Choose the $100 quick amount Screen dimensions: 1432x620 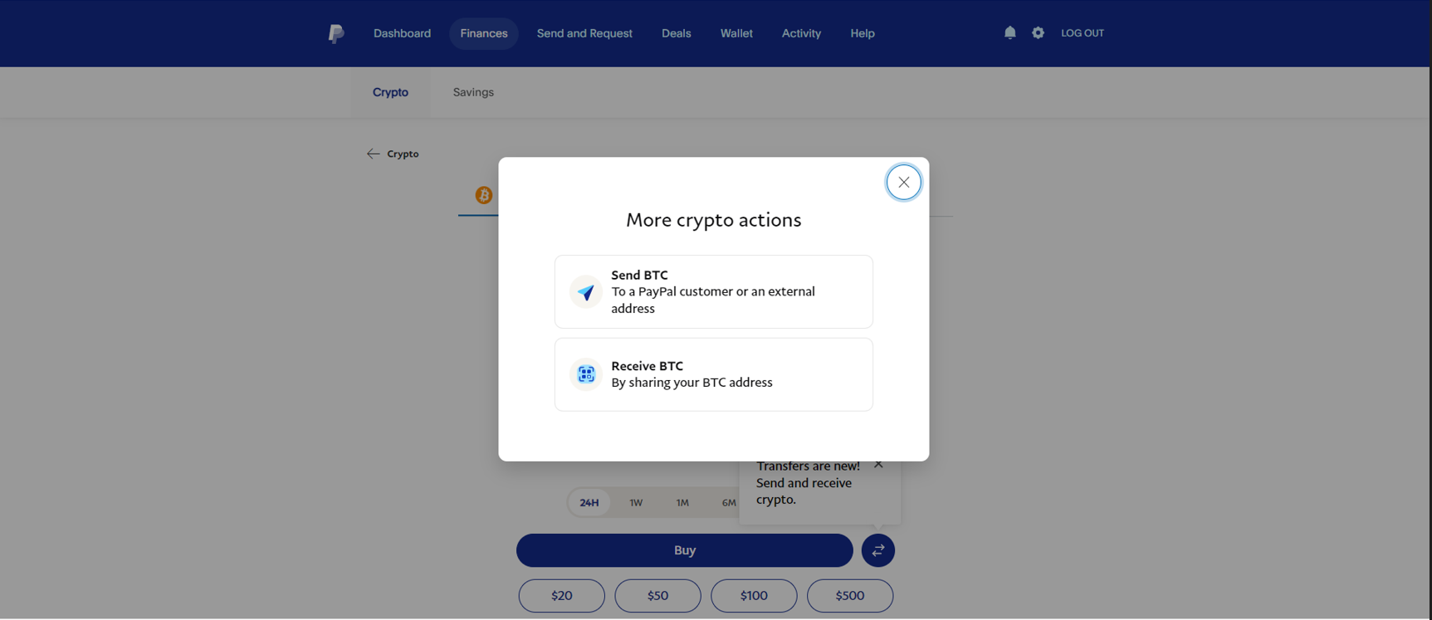[754, 596]
